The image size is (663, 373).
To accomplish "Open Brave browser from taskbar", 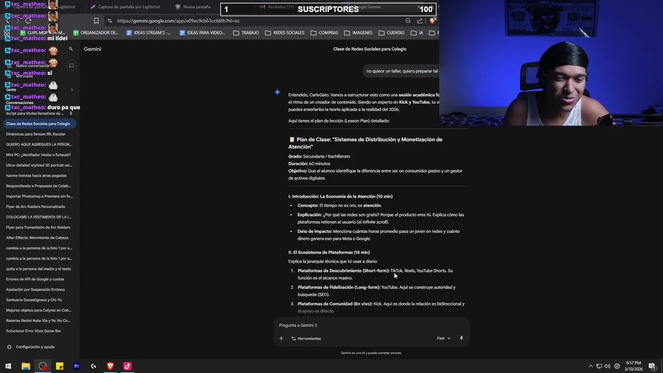I will (110, 366).
